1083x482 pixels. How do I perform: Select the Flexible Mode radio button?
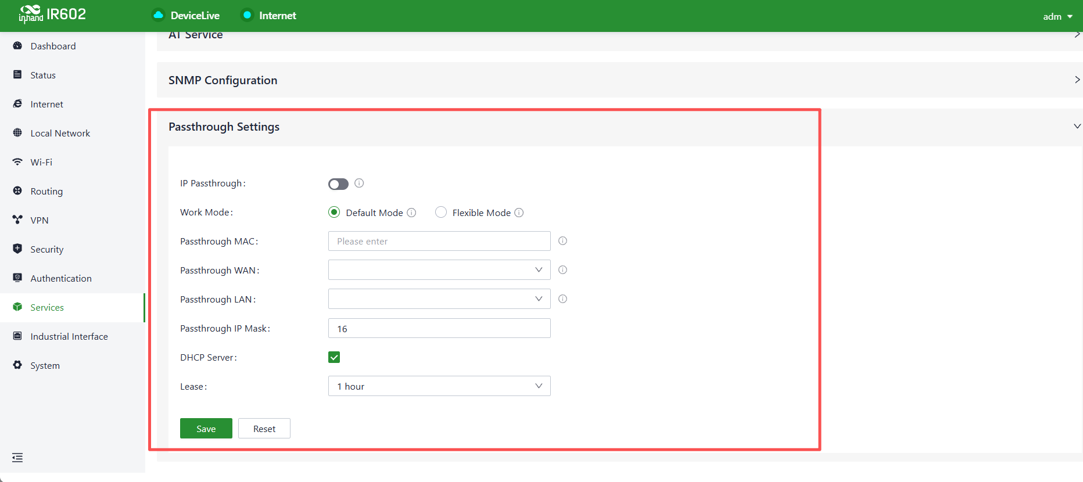click(441, 213)
